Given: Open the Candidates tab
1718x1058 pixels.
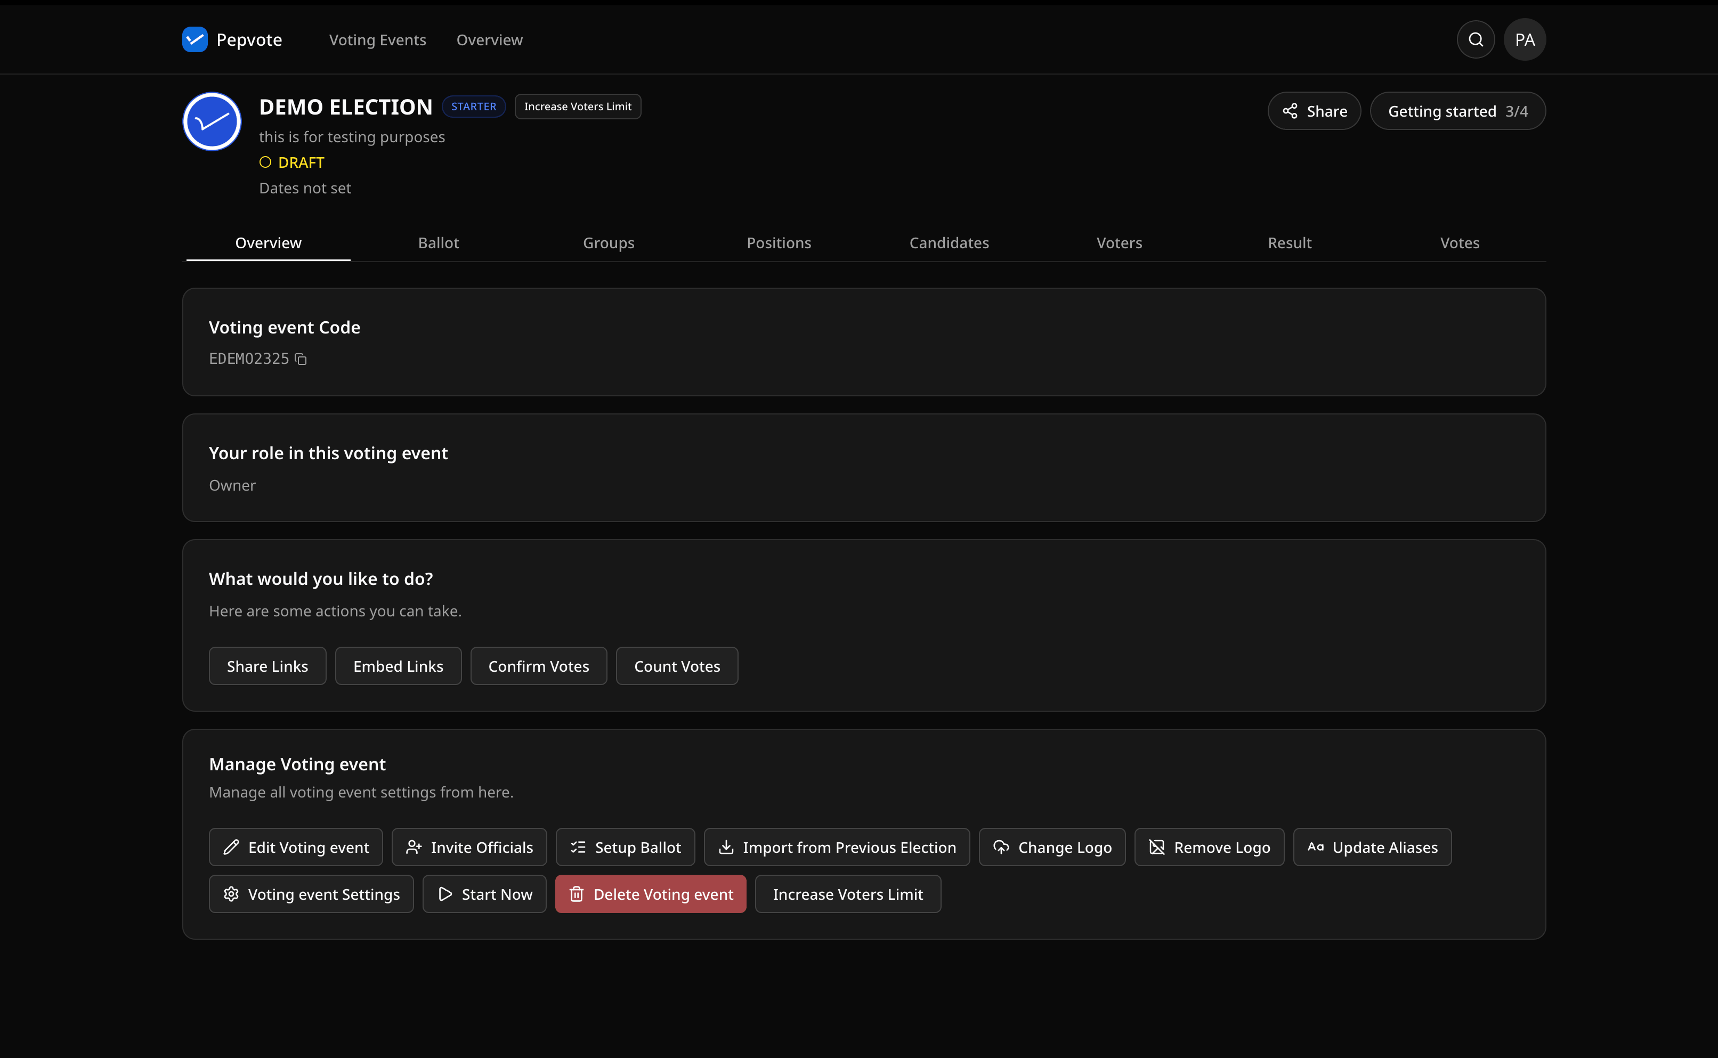Looking at the screenshot, I should (948, 243).
